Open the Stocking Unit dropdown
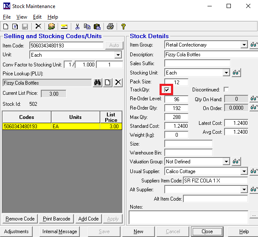This screenshot has width=258, height=237. [x=226, y=73]
